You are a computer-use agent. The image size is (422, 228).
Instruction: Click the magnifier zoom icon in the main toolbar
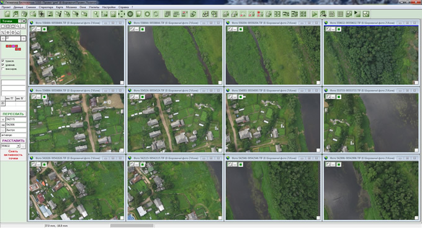coord(96,14)
